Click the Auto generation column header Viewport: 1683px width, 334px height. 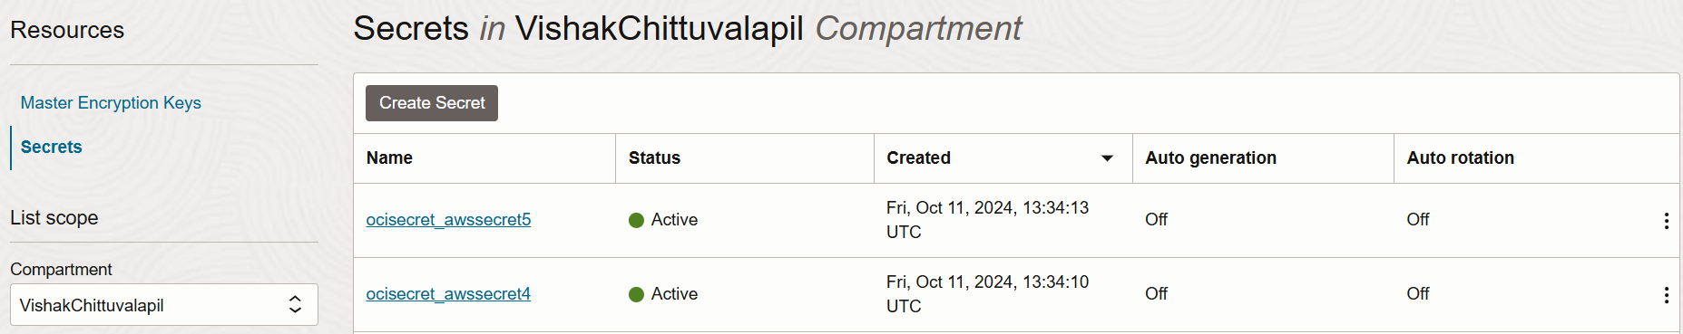(1210, 157)
